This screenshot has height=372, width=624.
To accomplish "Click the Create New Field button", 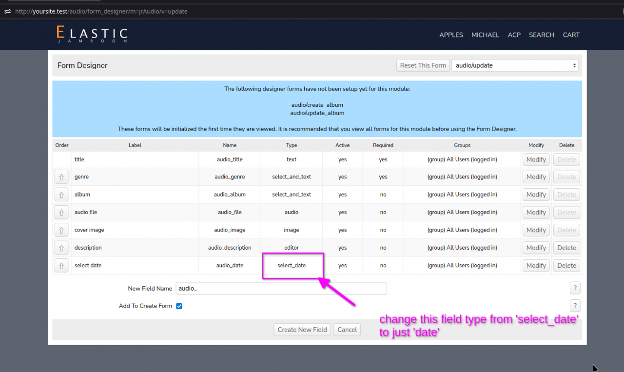I will point(302,330).
